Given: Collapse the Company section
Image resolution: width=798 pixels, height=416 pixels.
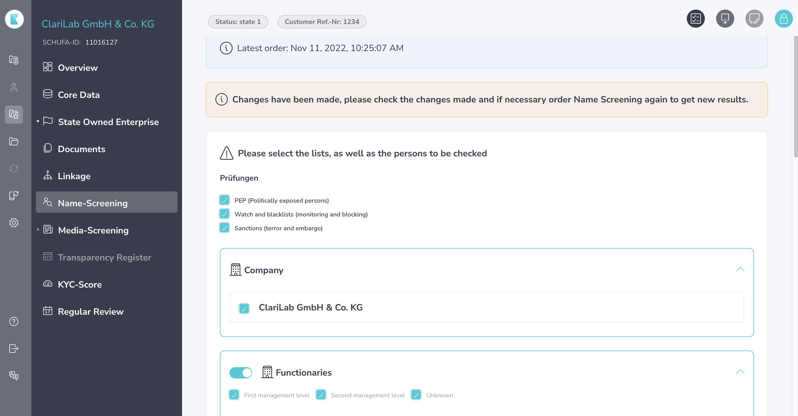Looking at the screenshot, I should [740, 269].
